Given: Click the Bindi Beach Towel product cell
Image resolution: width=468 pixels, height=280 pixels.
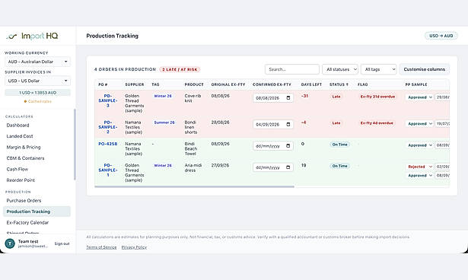Looking at the screenshot, I should pos(191,148).
